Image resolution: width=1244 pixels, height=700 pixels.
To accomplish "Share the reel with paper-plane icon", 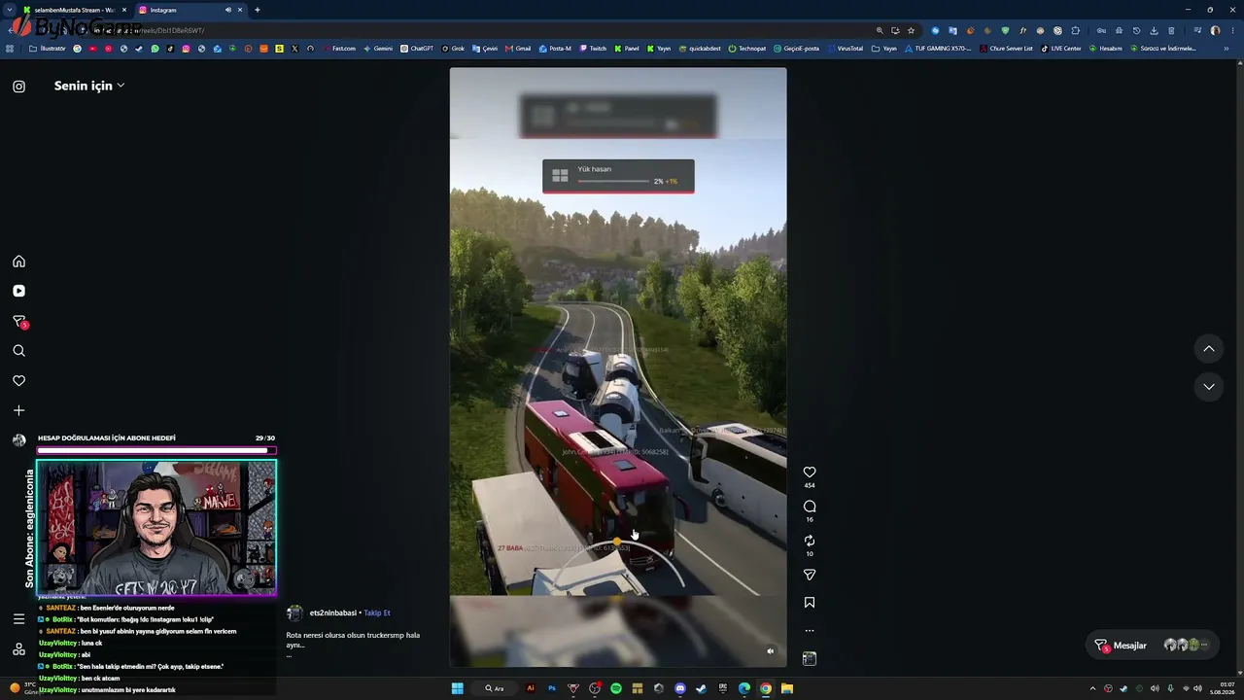I will (810, 575).
